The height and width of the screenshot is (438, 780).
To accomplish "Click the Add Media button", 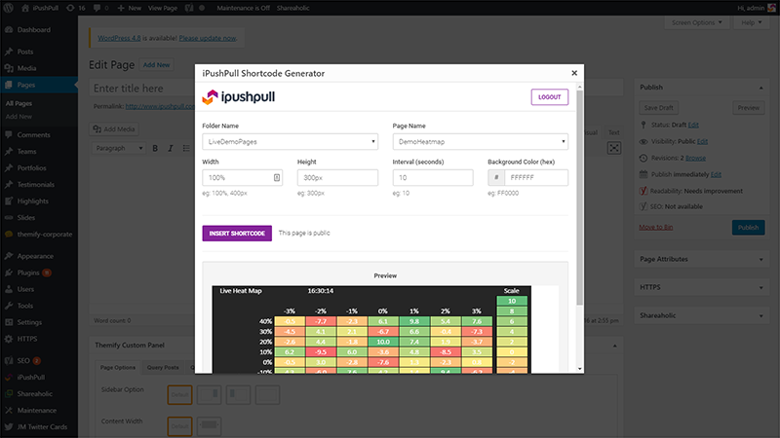I will pyautogui.click(x=114, y=129).
